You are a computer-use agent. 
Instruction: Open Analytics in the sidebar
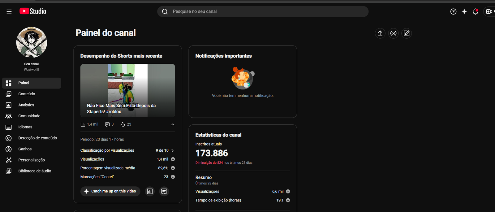point(32,105)
